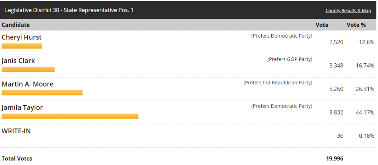
Task: Click the Vote column header
Action: 322,25
